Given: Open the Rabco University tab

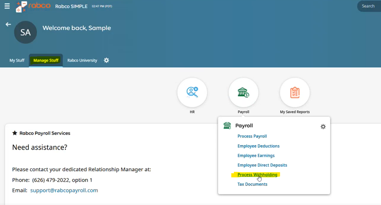Looking at the screenshot, I should (x=82, y=60).
